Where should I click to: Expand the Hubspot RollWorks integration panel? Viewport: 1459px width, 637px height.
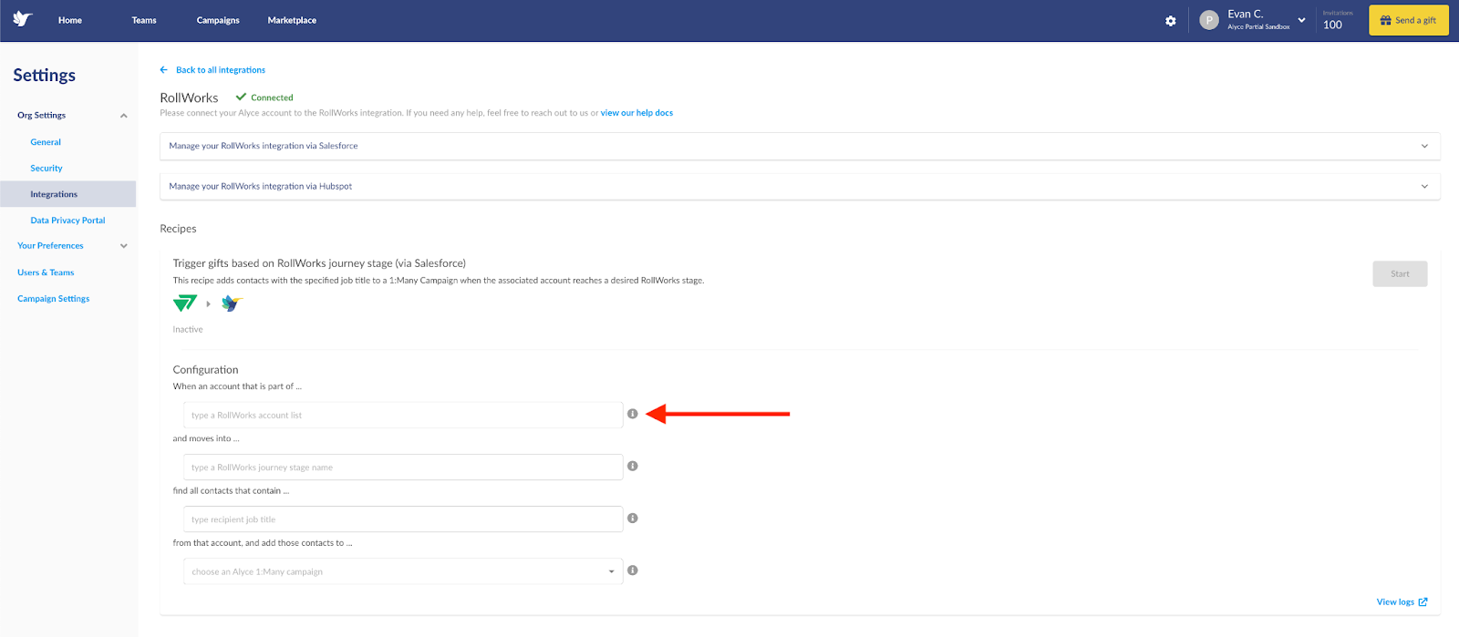click(800, 186)
